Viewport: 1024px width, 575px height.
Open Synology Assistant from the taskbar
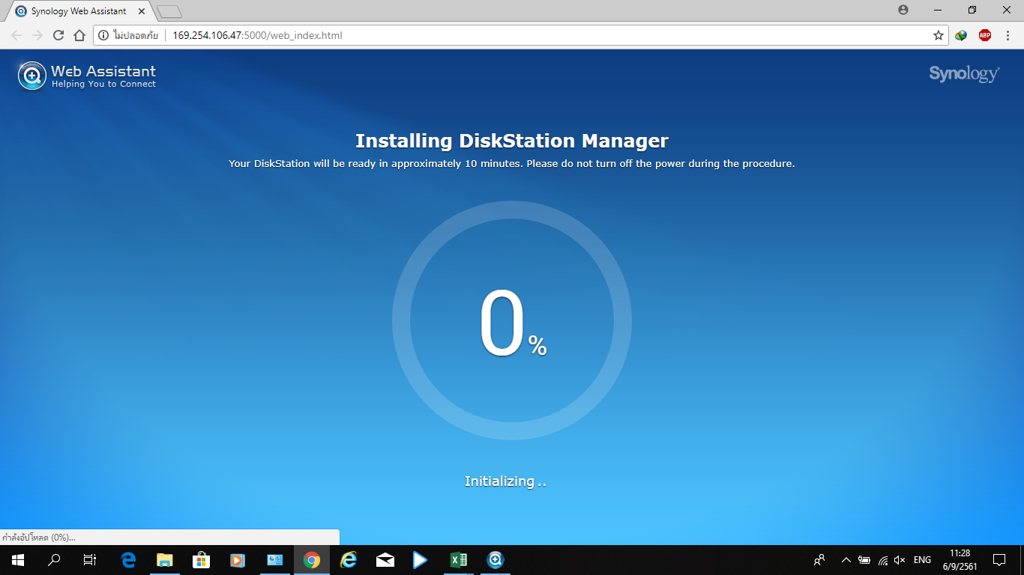(495, 559)
